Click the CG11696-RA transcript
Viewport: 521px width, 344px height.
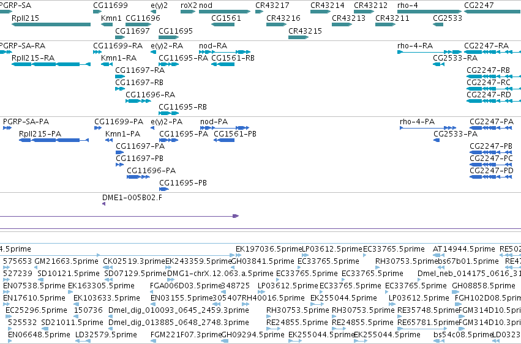[x=138, y=101]
